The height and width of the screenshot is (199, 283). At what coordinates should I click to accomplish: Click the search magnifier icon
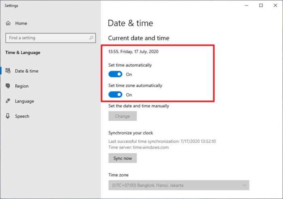91,38
